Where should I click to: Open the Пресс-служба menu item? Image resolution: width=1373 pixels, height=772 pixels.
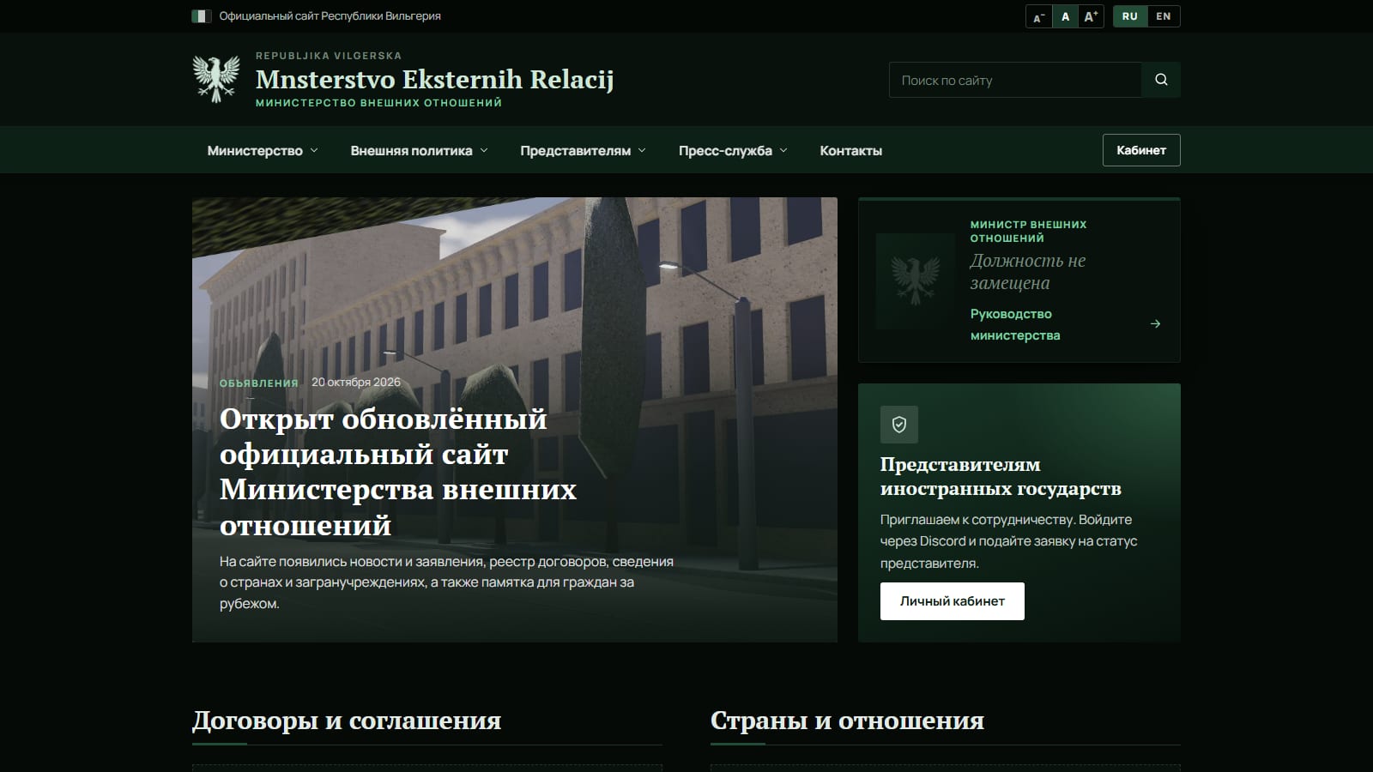click(725, 150)
